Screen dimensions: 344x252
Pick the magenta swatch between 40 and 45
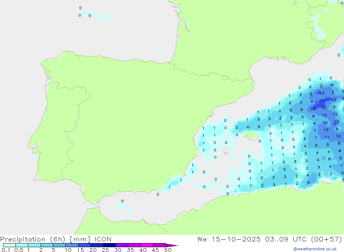click(x=147, y=245)
